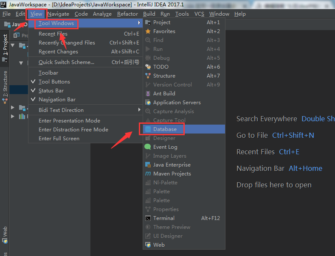Click the Terminal icon in submenu
The image size is (335, 256).
(x=148, y=218)
